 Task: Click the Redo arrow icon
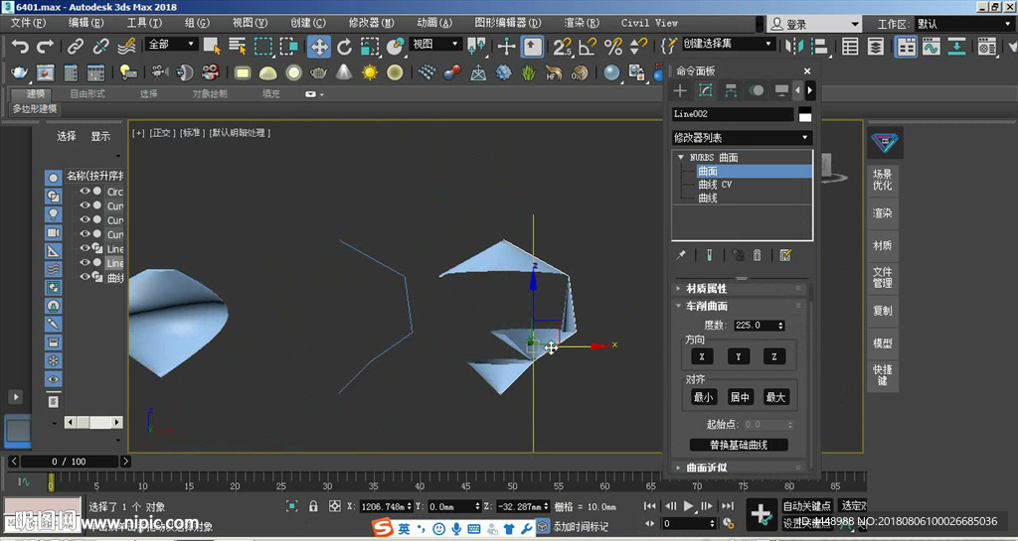(x=45, y=46)
